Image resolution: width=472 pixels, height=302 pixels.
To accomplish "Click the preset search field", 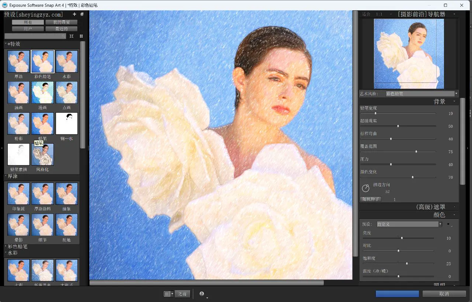I will [35, 36].
